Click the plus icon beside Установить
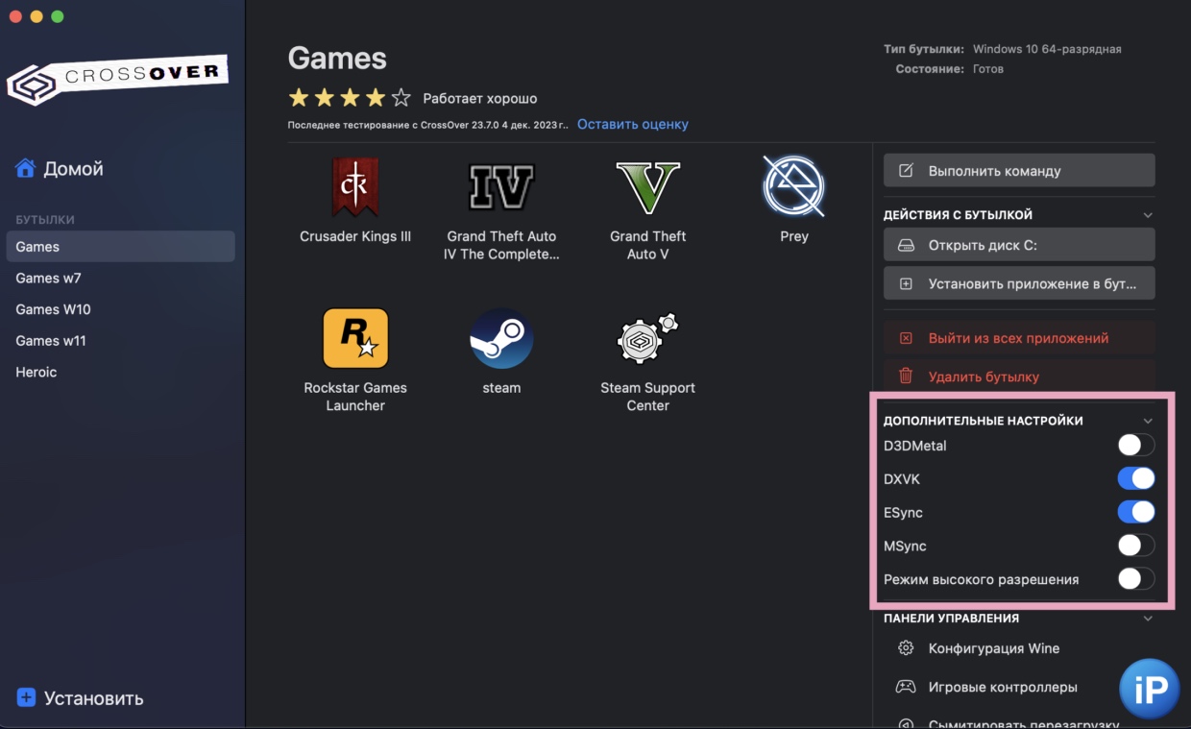Viewport: 1191px width, 729px height. tap(26, 697)
